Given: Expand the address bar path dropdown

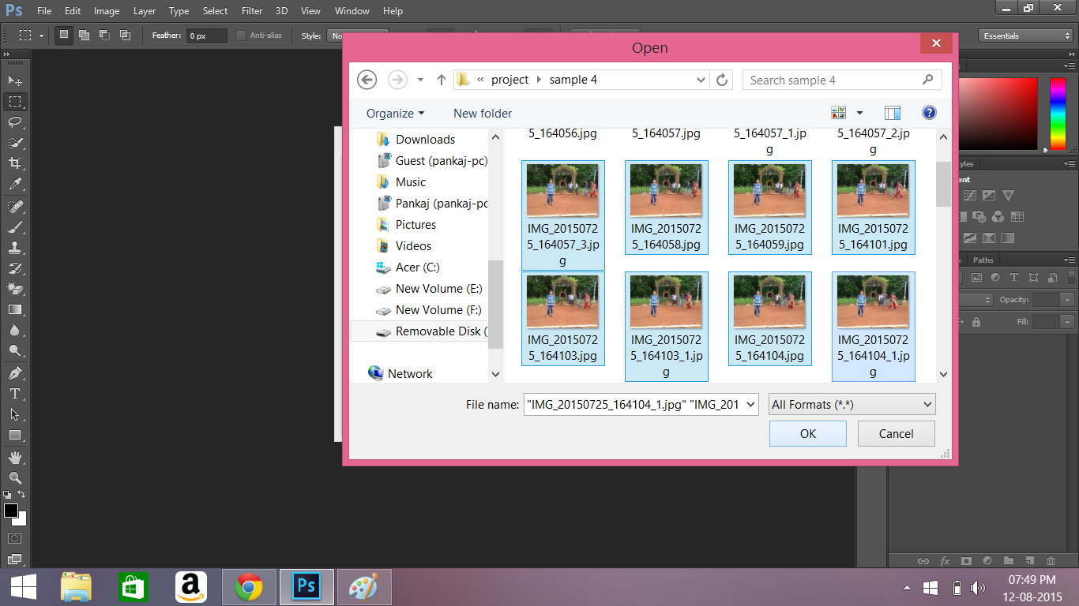Looking at the screenshot, I should click(701, 80).
